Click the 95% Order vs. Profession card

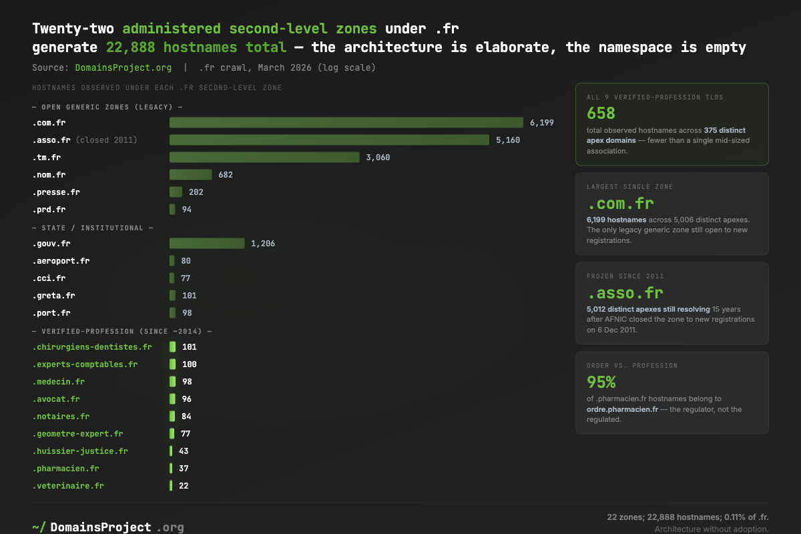click(x=672, y=392)
